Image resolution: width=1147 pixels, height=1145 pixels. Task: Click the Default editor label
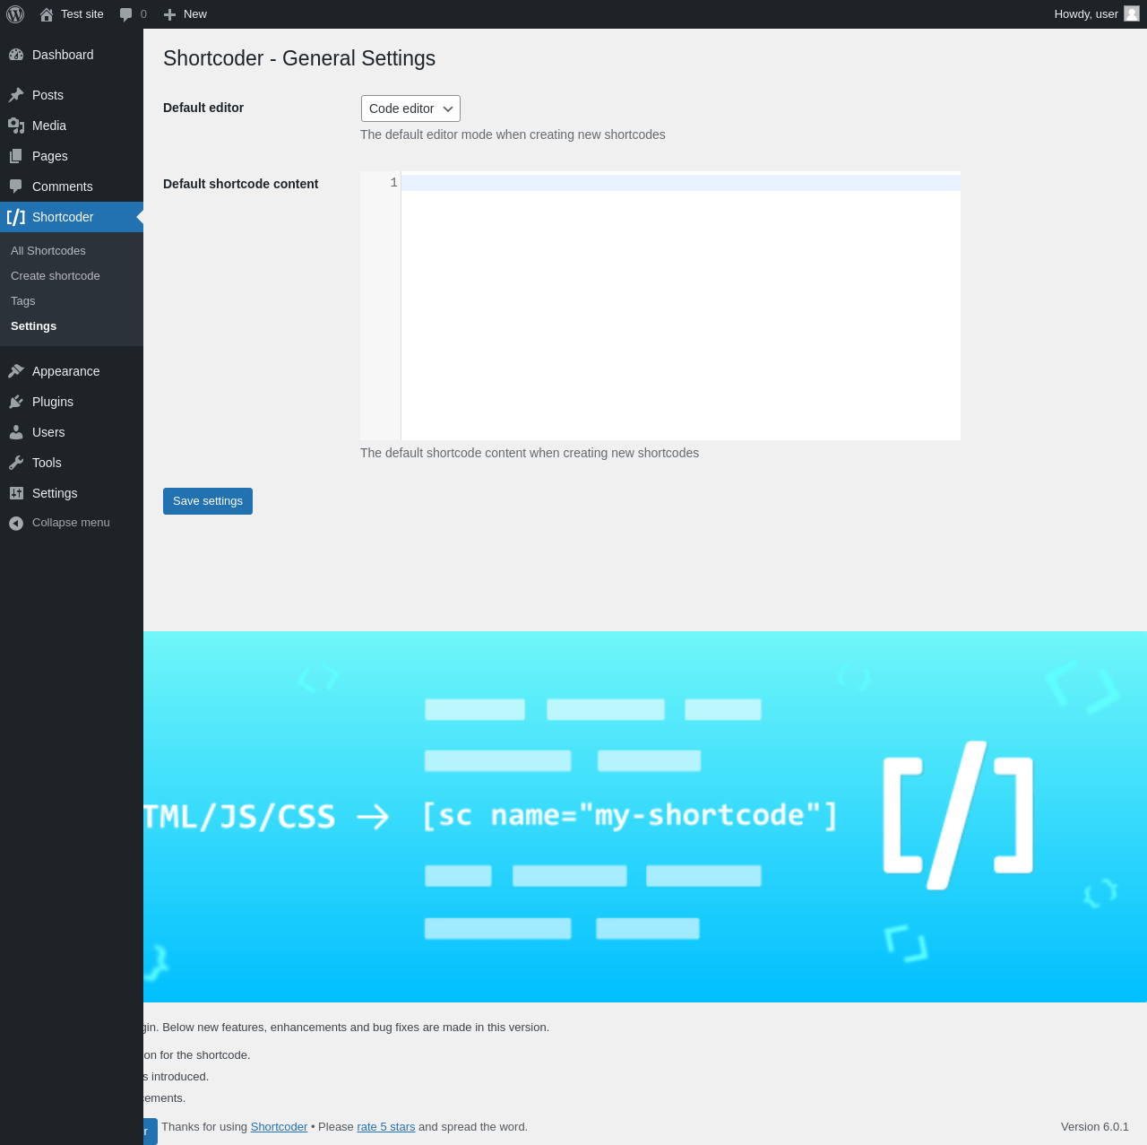203,108
